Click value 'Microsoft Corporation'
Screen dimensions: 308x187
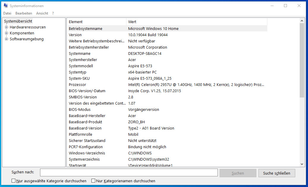(147, 47)
